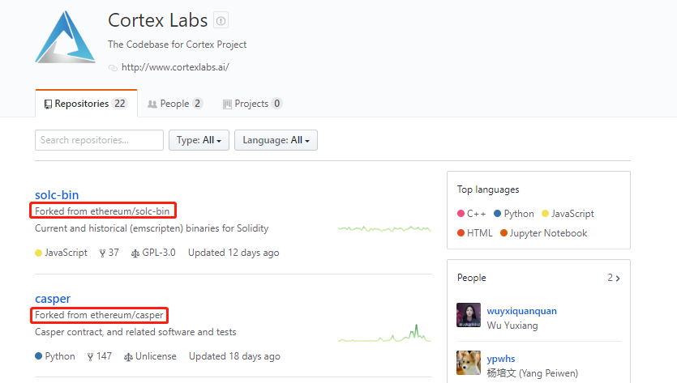Click the 'Updated 12 days ago' text

[x=234, y=253]
